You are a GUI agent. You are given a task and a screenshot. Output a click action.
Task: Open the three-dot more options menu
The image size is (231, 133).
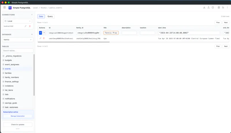[227, 8]
